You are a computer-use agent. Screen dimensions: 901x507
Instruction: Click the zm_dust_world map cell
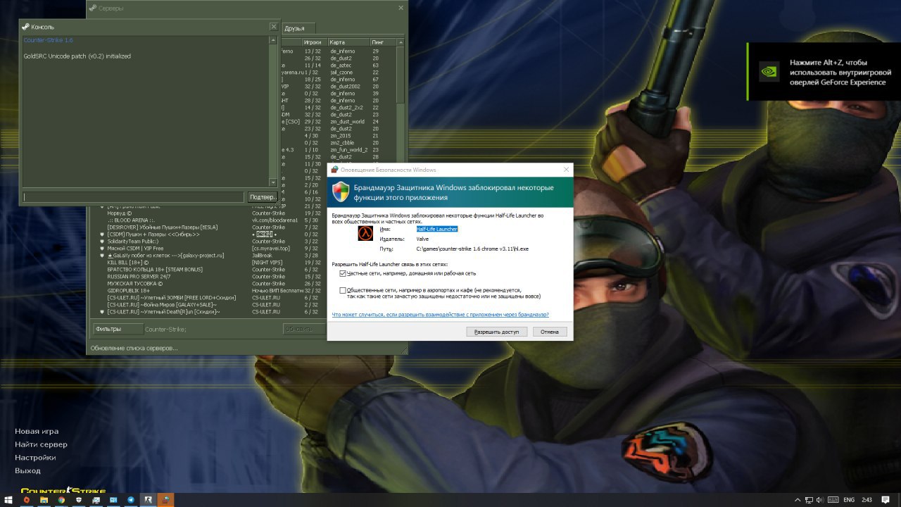tap(348, 122)
